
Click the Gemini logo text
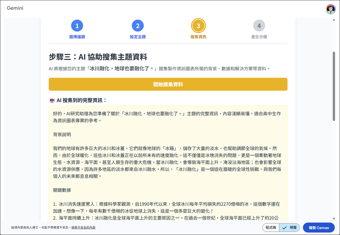click(x=15, y=8)
